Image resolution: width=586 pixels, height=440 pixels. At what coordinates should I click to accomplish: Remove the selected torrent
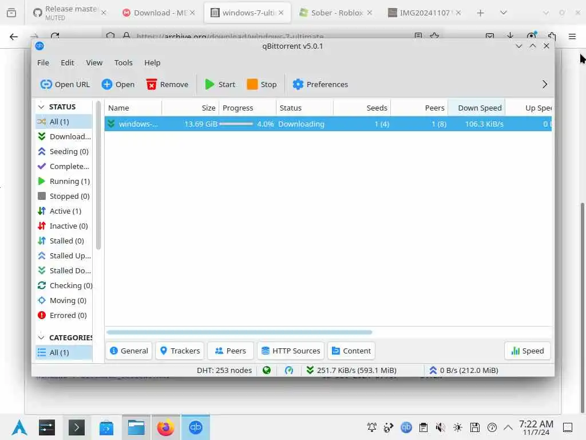tap(168, 85)
